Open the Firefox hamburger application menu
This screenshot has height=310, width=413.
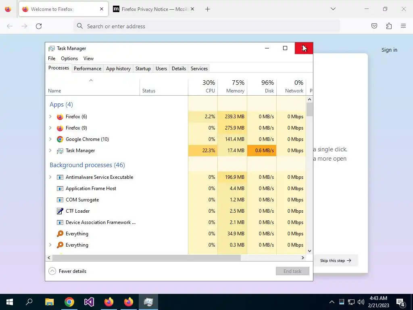point(403,26)
